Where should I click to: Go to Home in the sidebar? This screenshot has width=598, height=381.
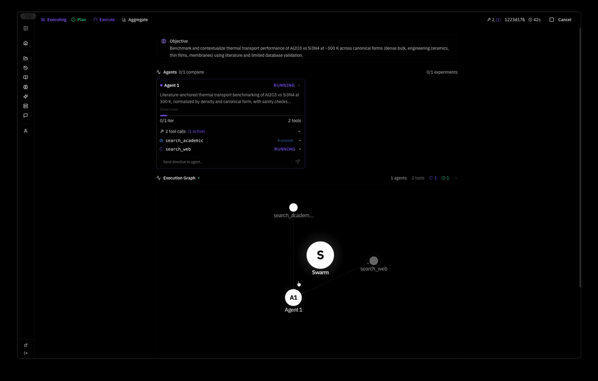pyautogui.click(x=26, y=43)
